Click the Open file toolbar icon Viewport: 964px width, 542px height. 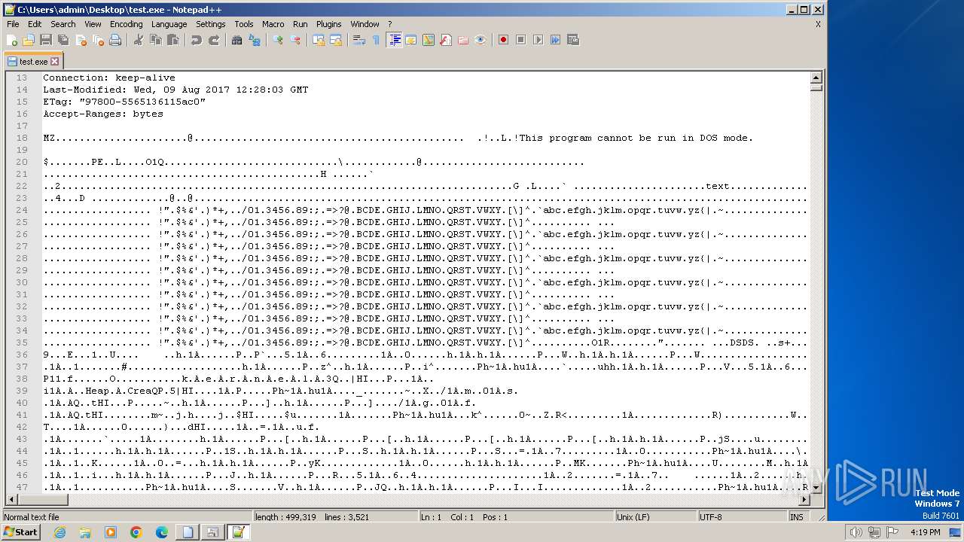[x=29, y=40]
